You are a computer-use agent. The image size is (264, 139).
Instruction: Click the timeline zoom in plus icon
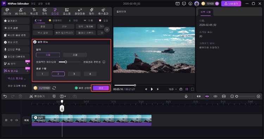[258, 96]
